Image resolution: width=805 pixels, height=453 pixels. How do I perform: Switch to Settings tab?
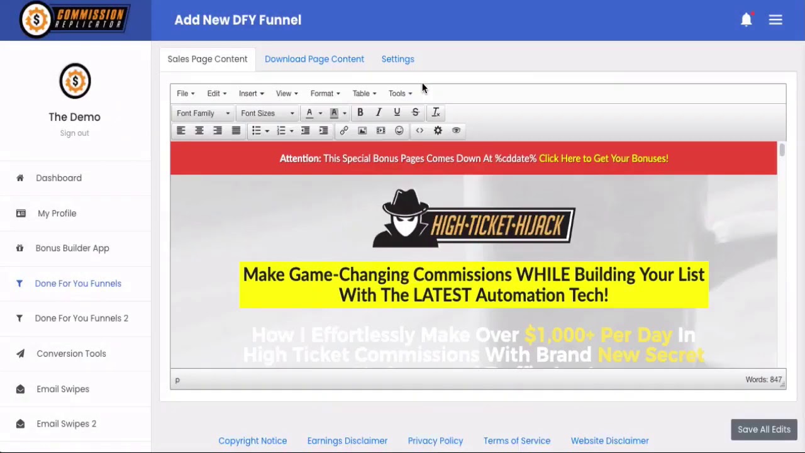click(397, 59)
